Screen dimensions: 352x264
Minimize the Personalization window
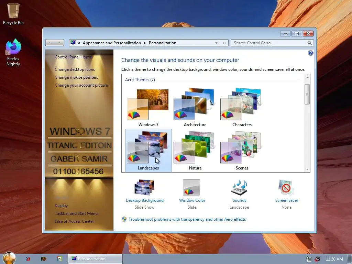(285, 34)
